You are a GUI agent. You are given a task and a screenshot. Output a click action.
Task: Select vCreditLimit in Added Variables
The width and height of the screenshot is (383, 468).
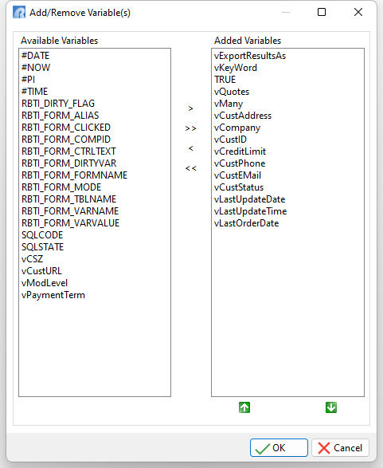pos(240,151)
